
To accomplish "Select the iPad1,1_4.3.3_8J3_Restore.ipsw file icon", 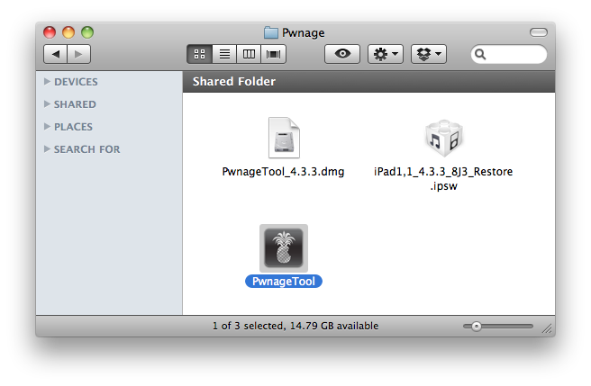I will (442, 139).
